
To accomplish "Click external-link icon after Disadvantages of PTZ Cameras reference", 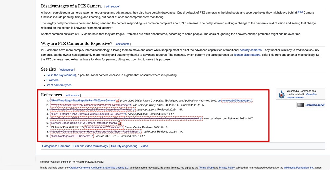I will click(92, 136).
